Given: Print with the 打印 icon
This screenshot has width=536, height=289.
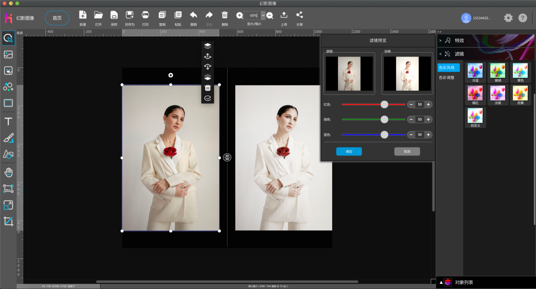Looking at the screenshot, I should coord(145,15).
